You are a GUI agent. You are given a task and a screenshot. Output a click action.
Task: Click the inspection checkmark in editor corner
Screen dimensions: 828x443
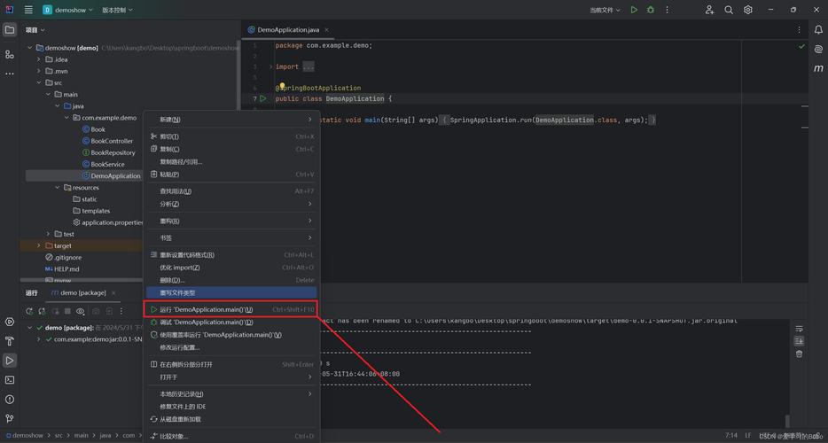coord(801,46)
